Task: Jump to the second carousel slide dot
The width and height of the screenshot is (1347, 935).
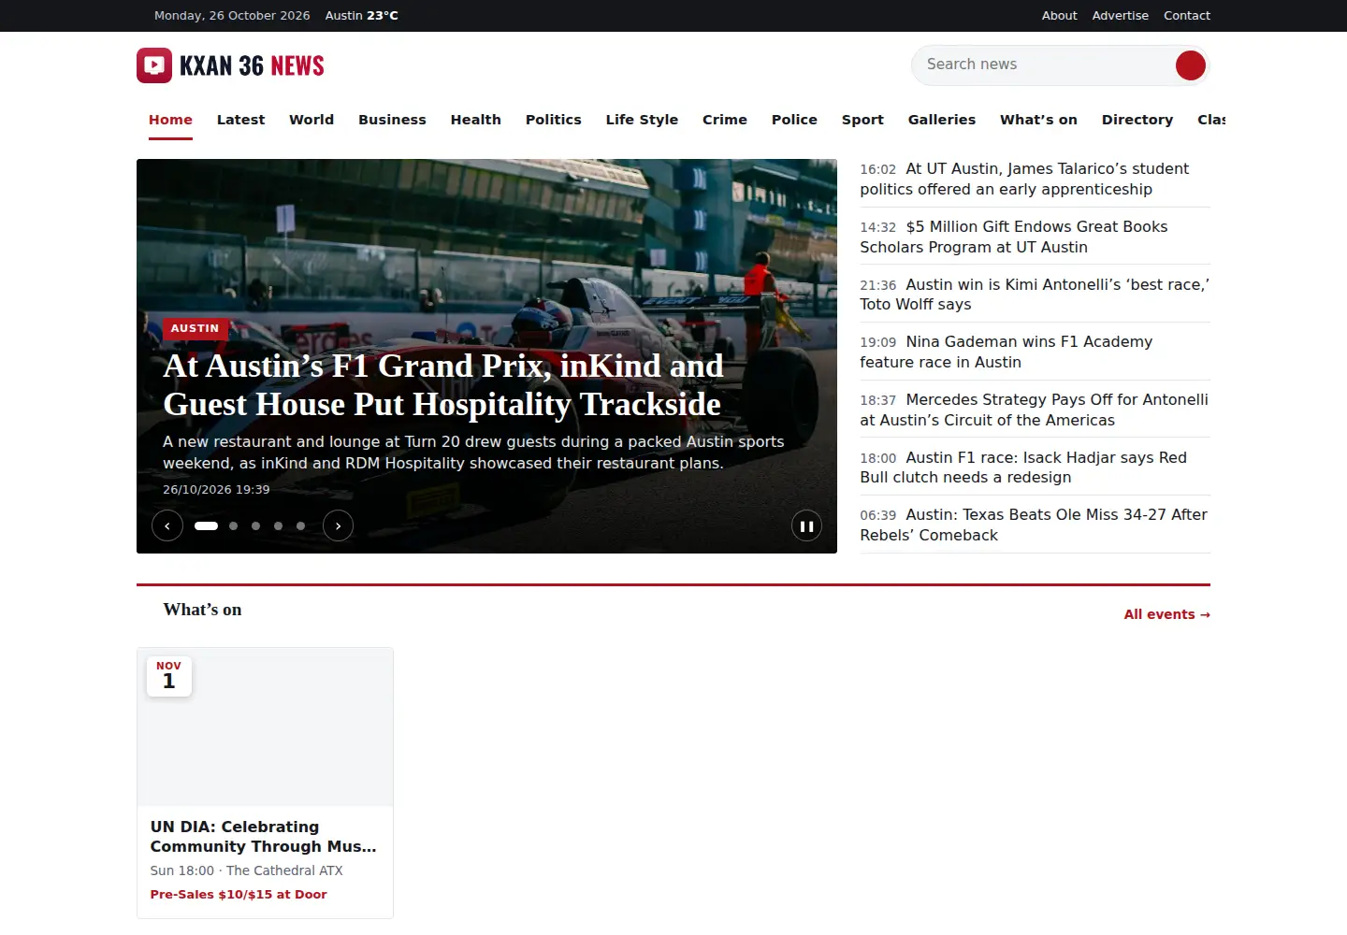Action: (x=233, y=525)
